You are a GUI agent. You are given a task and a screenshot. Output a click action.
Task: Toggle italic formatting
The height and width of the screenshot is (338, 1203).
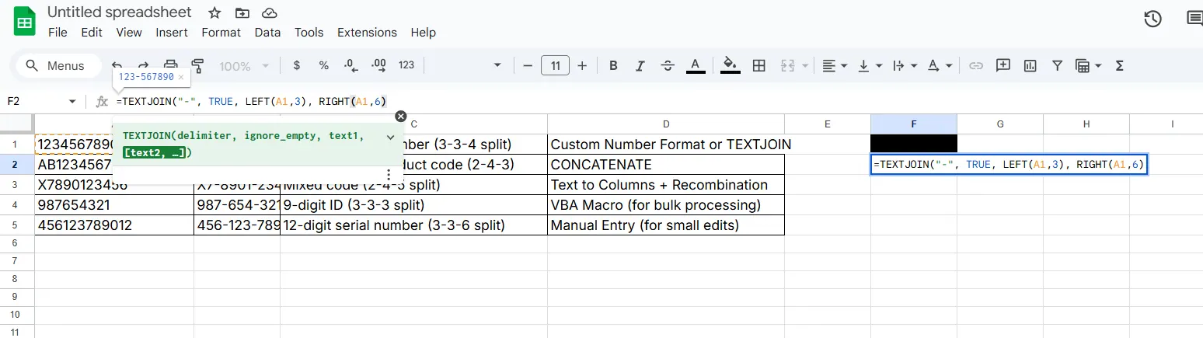pos(640,66)
